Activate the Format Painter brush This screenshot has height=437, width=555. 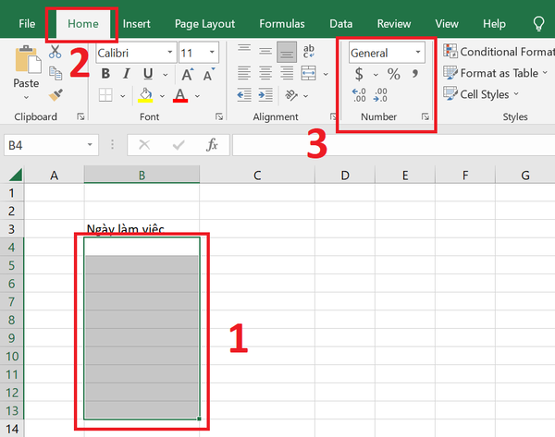click(x=55, y=95)
